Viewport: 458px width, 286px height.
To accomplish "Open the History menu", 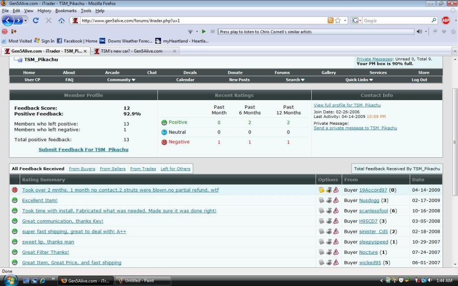I will [44, 10].
